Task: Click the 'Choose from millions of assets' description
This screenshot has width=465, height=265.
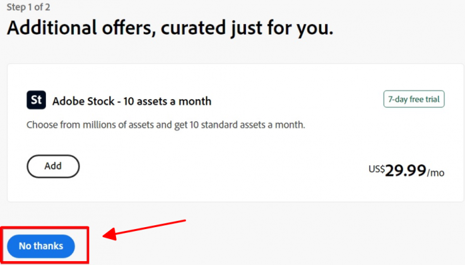Action: pyautogui.click(x=165, y=125)
